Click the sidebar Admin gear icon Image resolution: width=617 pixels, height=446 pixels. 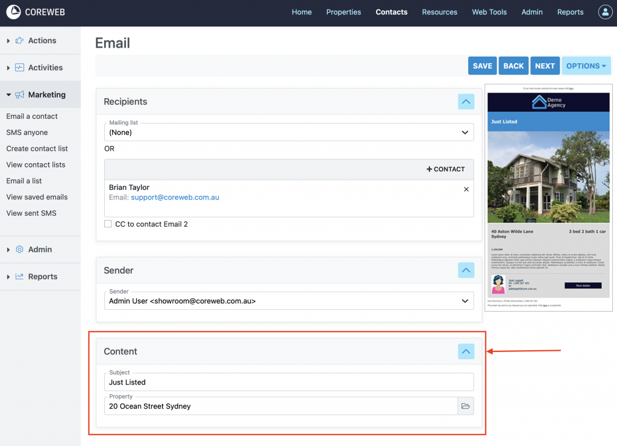click(20, 250)
